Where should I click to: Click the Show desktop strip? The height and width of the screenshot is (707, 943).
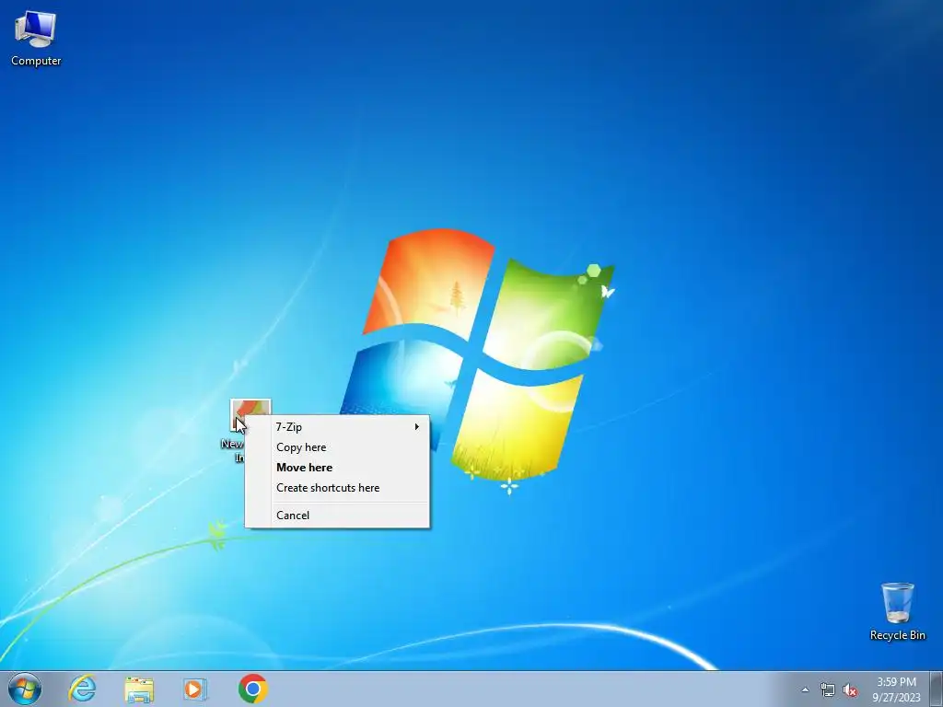pyautogui.click(x=937, y=689)
